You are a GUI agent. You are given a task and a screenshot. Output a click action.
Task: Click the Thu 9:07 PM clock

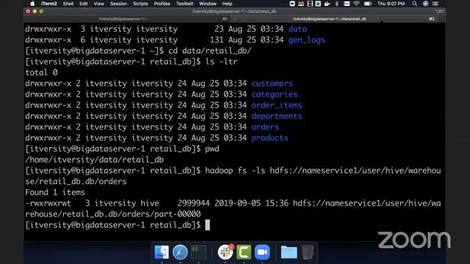[391, 4]
